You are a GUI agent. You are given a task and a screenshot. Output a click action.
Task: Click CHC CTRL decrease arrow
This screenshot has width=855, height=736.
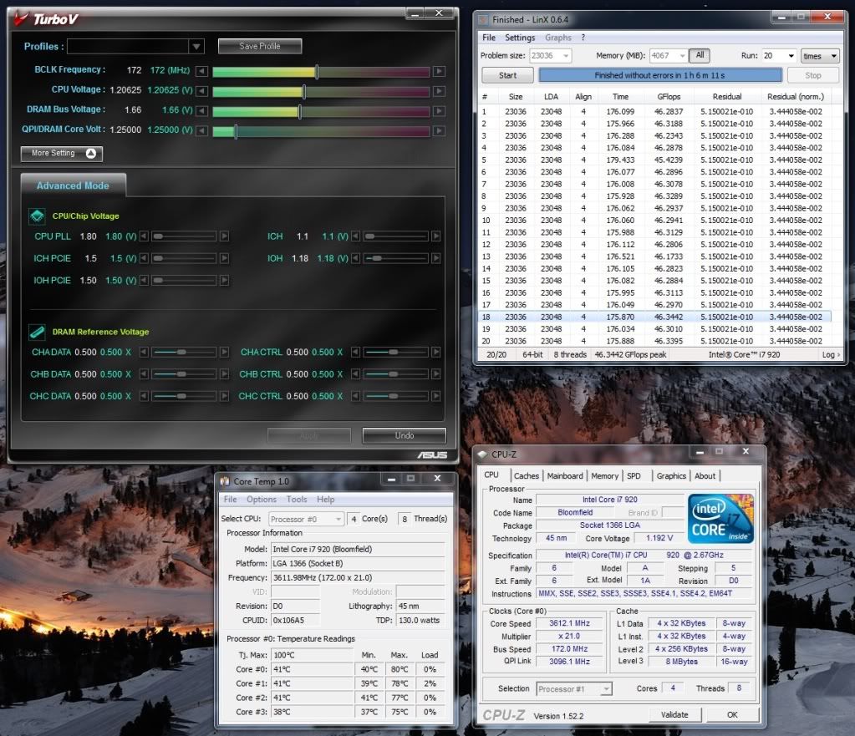click(355, 396)
